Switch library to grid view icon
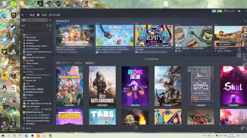This screenshot has height=138, width=247. [50, 20]
